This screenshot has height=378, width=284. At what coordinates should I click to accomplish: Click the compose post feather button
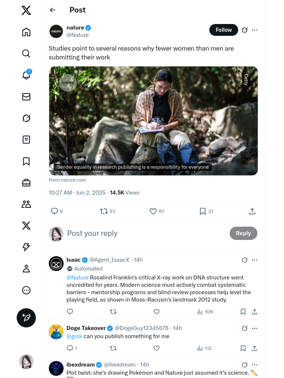pyautogui.click(x=26, y=318)
